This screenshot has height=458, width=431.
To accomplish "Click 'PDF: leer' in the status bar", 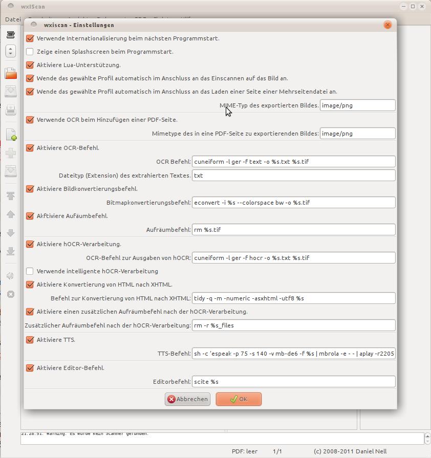I will click(245, 451).
